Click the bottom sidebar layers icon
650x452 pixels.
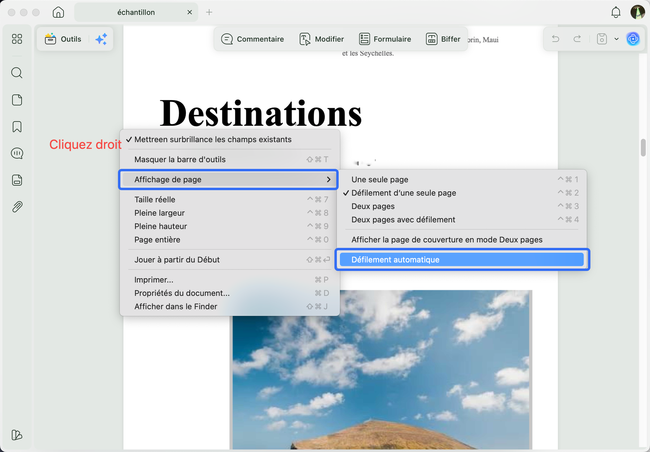(17, 435)
